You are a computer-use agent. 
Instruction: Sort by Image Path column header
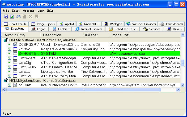tap(145, 35)
